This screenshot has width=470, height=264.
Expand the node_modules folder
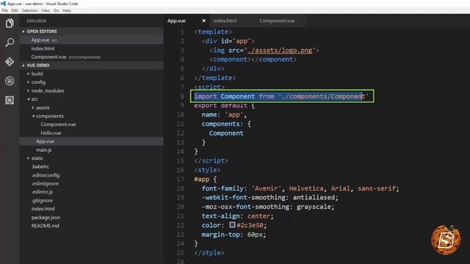(47, 91)
